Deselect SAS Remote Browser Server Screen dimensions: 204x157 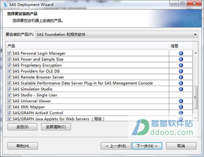tap(9, 77)
